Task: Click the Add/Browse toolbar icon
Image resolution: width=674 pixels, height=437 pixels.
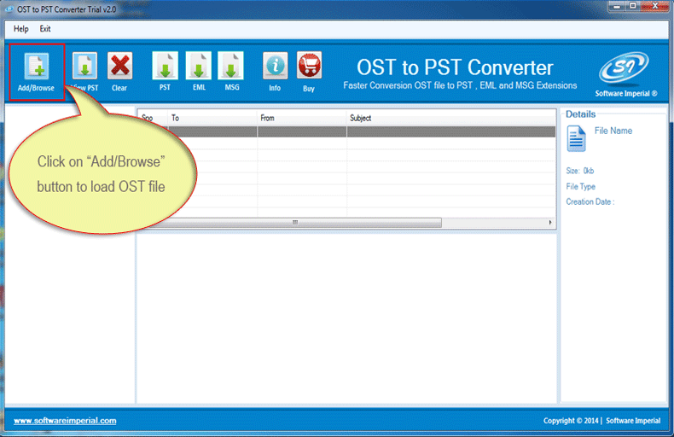Action: (x=37, y=66)
